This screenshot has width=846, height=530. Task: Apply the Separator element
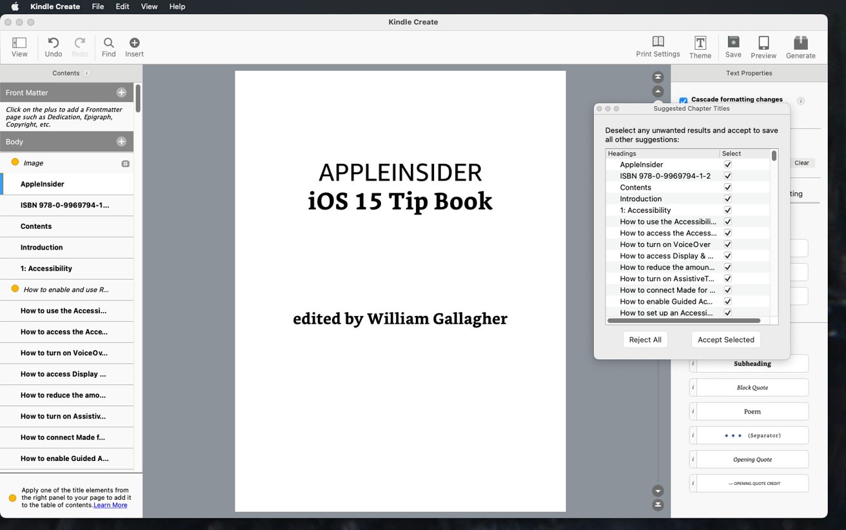(x=752, y=435)
